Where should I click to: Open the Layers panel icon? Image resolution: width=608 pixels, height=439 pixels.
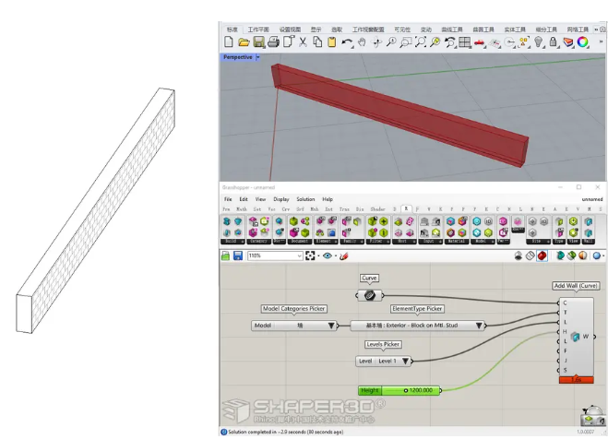click(568, 42)
